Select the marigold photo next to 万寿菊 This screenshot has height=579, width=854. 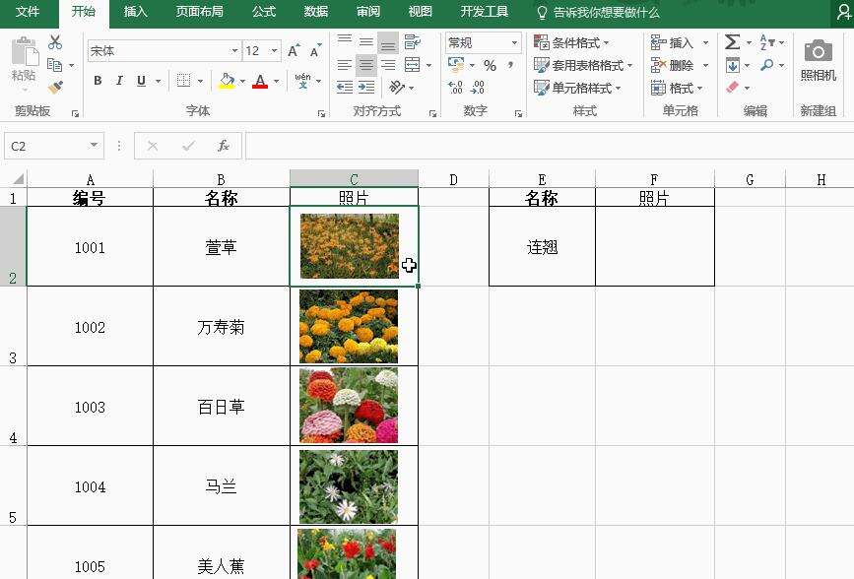coord(349,326)
